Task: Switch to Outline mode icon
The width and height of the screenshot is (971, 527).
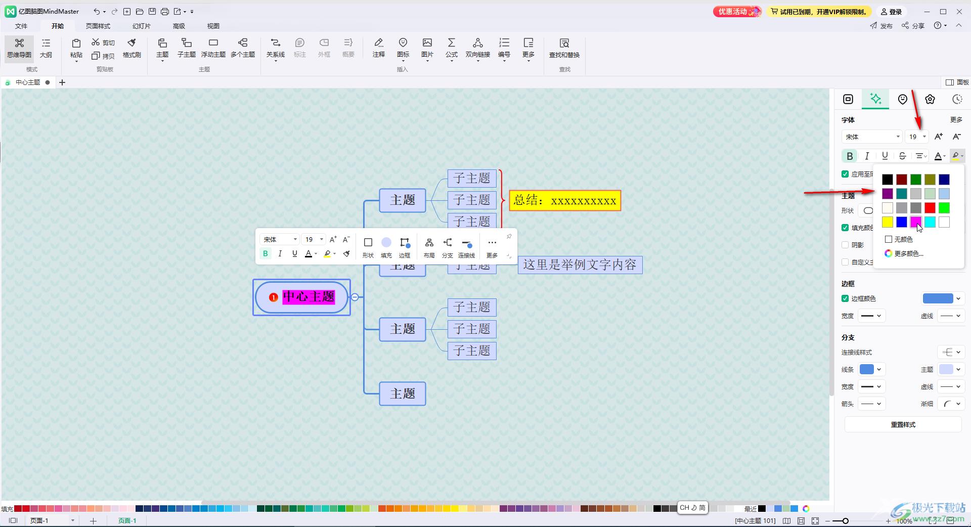Action: [x=46, y=49]
